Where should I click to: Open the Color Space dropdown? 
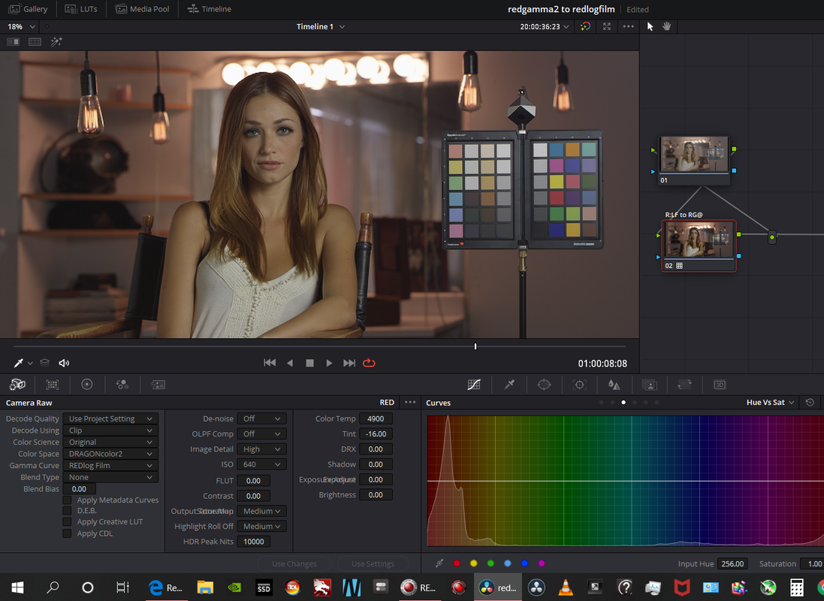pyautogui.click(x=110, y=454)
